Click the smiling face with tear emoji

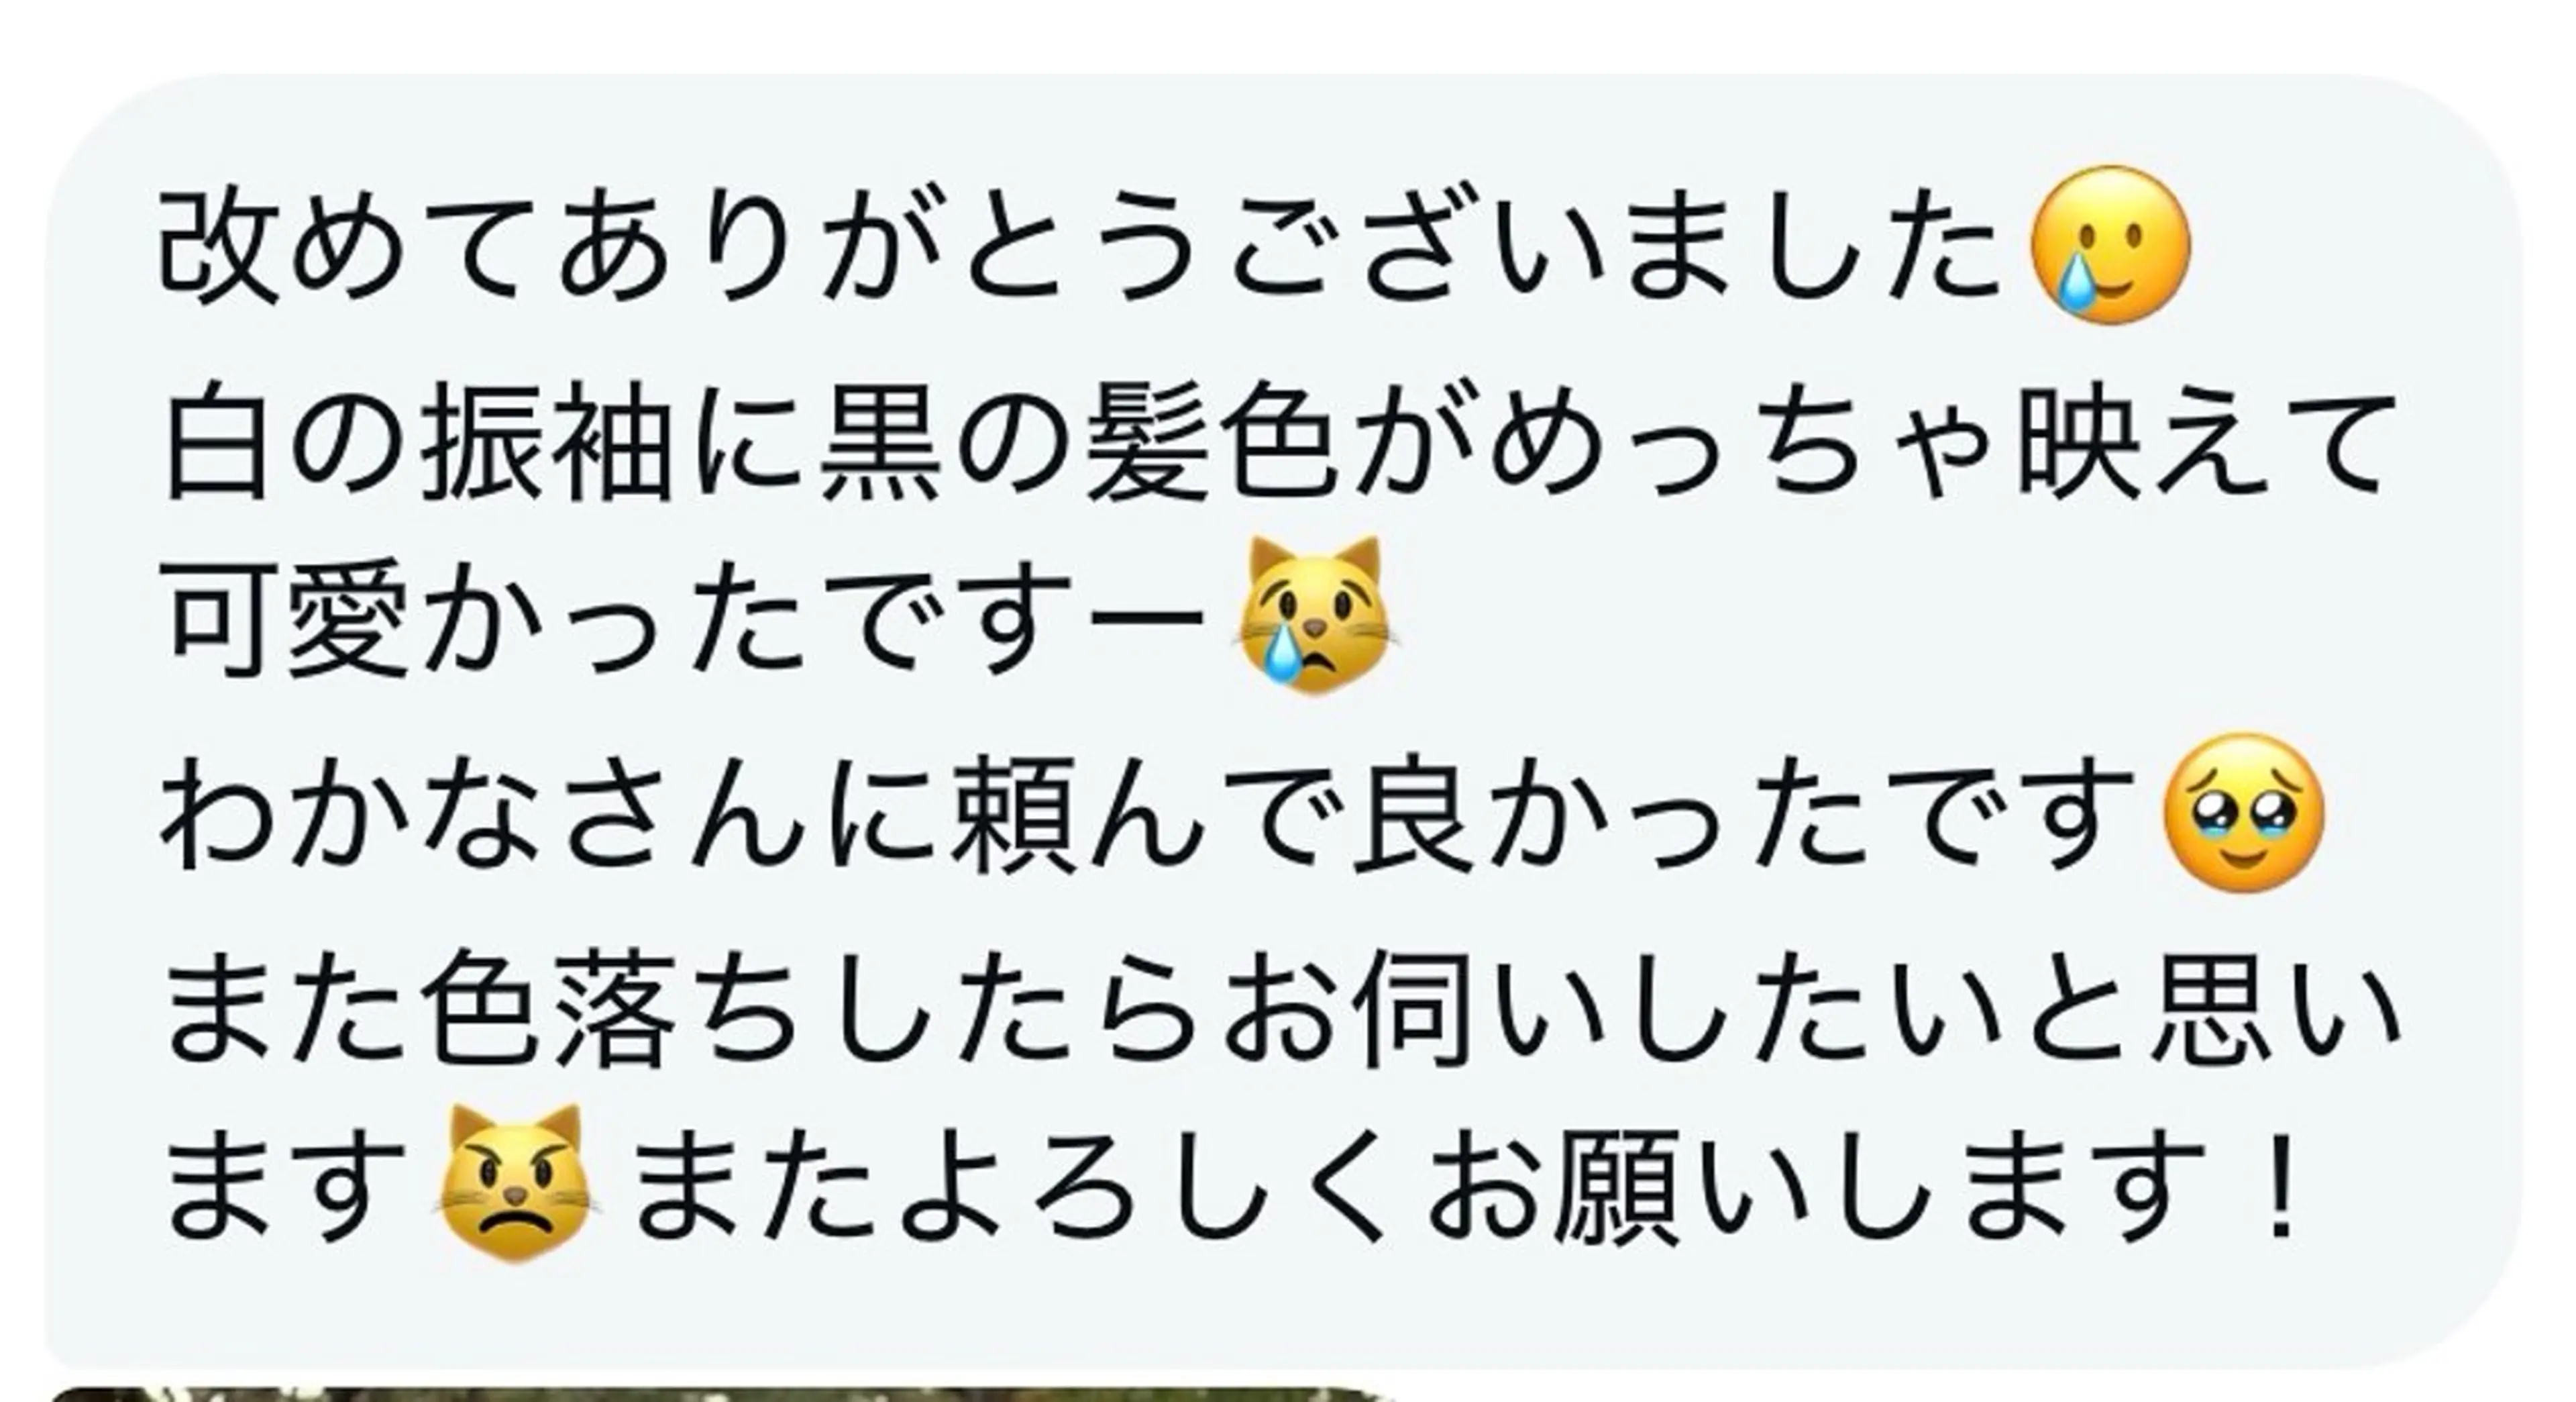tap(2111, 245)
